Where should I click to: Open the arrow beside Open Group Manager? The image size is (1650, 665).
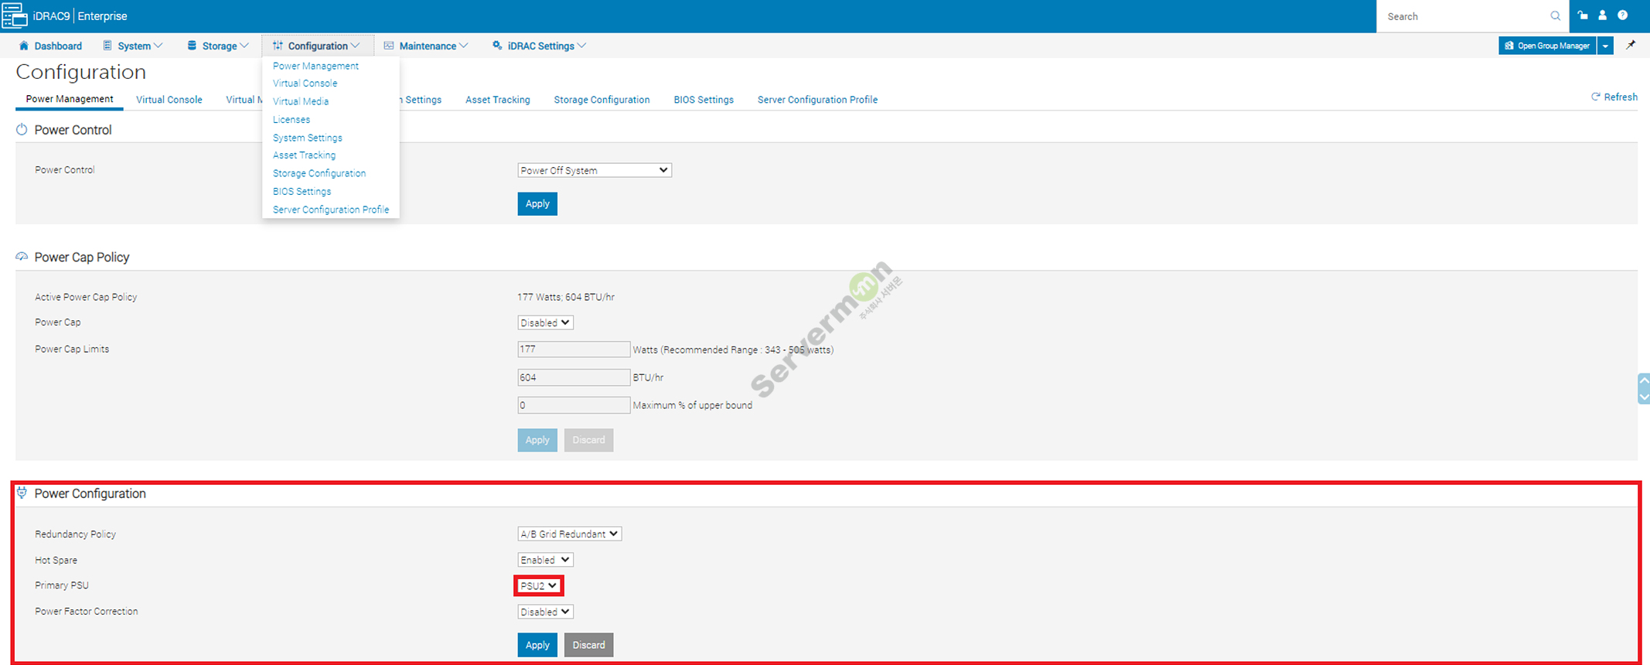tap(1605, 46)
